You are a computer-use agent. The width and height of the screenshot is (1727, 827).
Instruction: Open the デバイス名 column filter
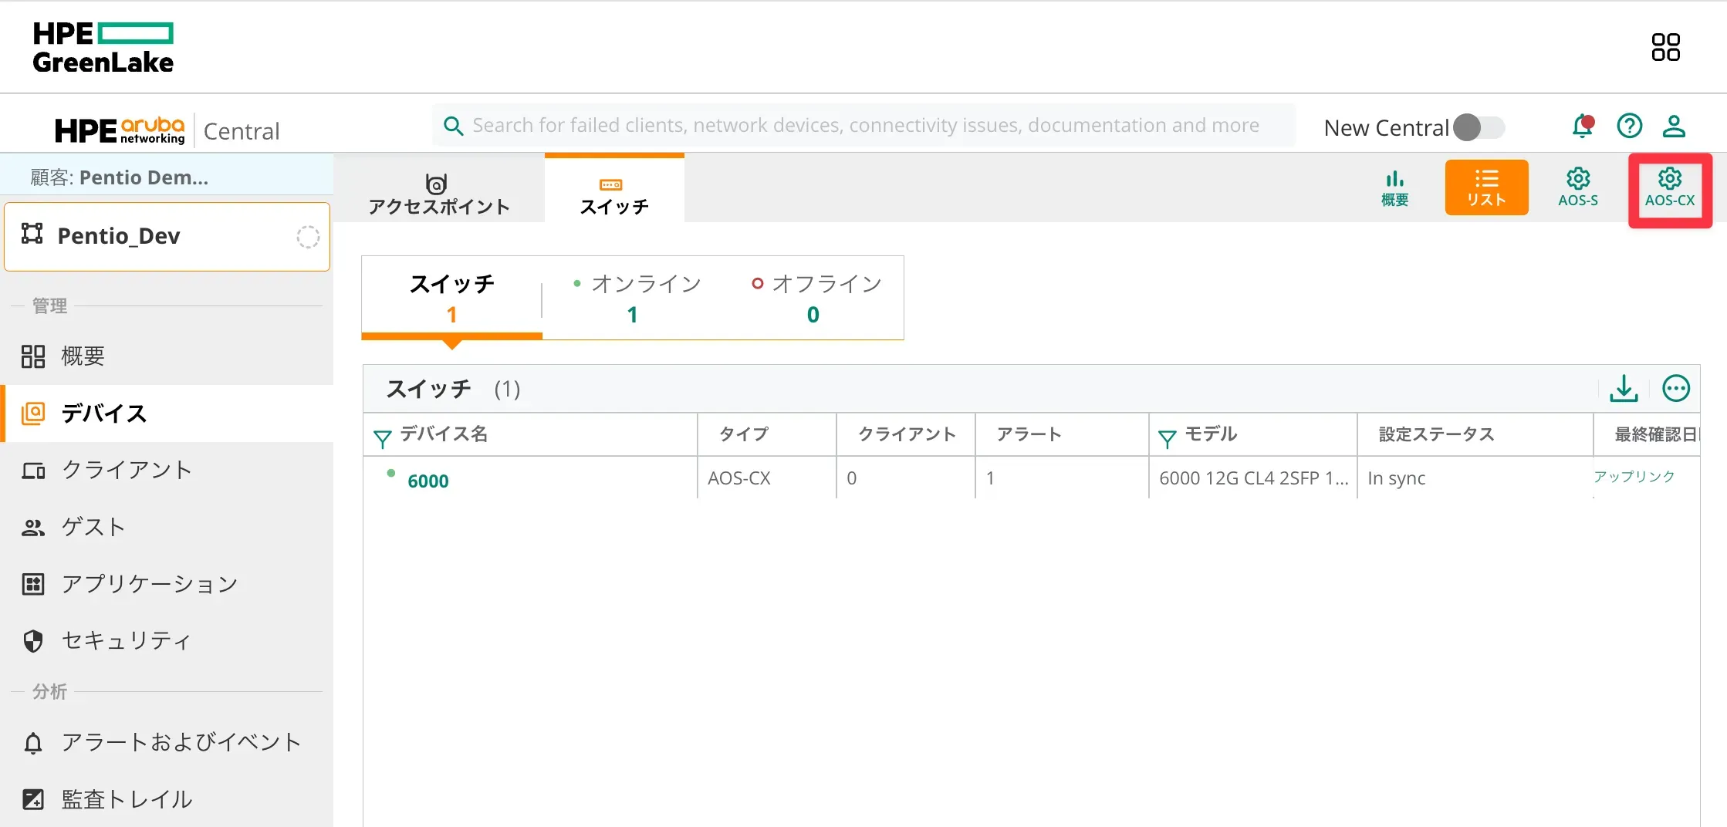[382, 438]
